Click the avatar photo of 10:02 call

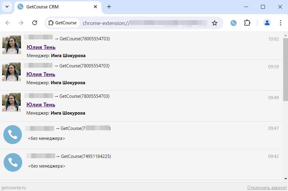coord(12,45)
